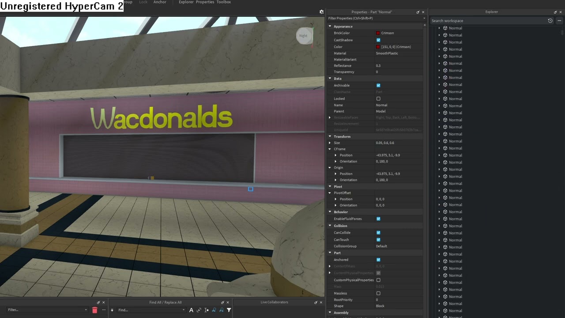Undock the Find All / Replace All panel

(222, 303)
